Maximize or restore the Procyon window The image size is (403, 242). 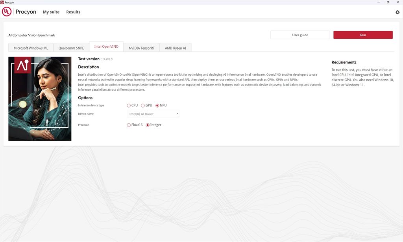388,2
